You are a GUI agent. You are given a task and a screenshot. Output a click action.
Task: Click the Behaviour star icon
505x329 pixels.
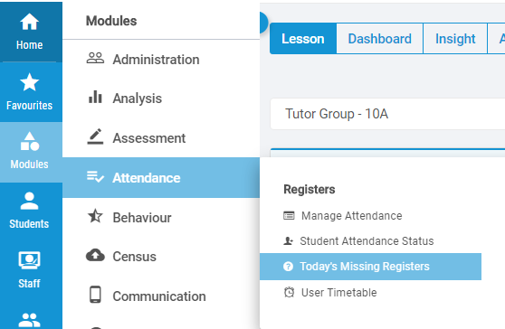(95, 216)
